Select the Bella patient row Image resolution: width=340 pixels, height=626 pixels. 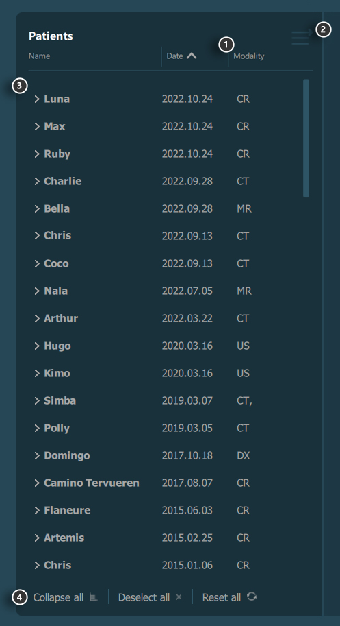pyautogui.click(x=166, y=208)
